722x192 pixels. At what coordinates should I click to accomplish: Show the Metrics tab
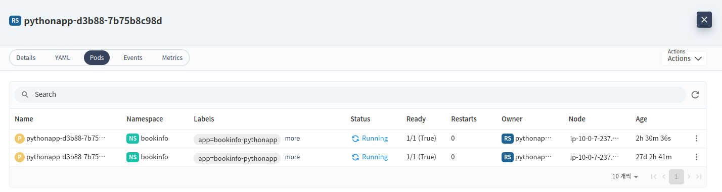click(x=172, y=58)
